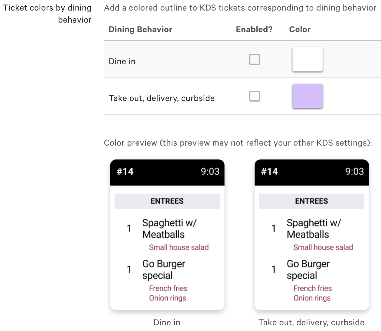Select the Dine in ticket preview

pyautogui.click(x=167, y=234)
